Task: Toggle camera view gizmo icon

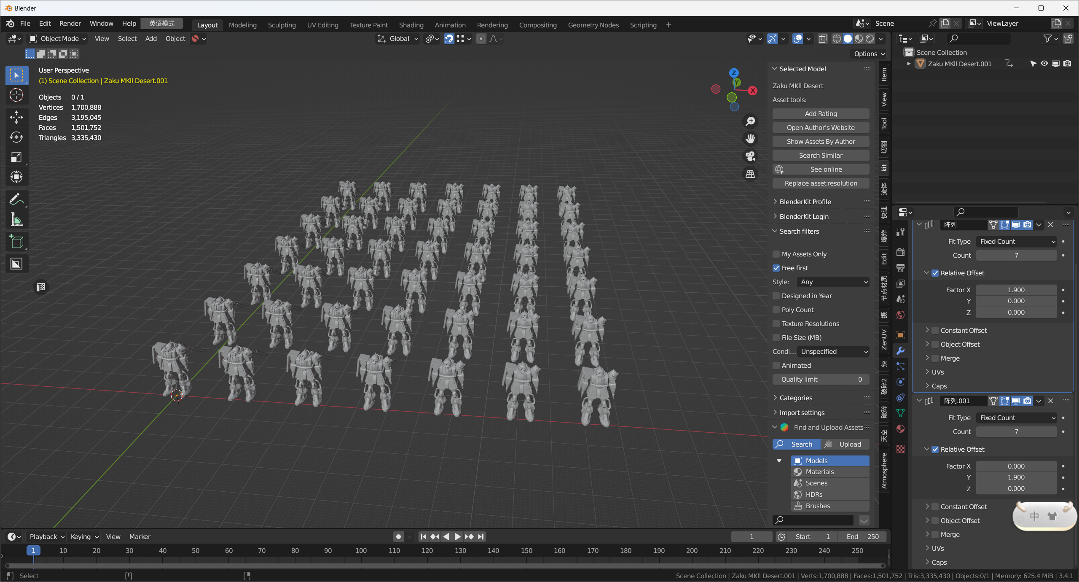Action: coord(750,156)
